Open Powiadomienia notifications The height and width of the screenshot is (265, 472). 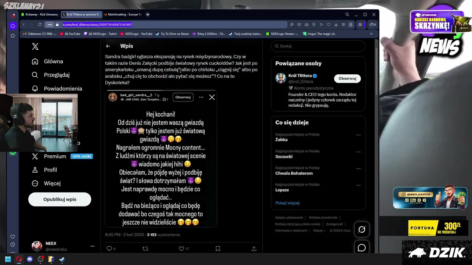57,89
